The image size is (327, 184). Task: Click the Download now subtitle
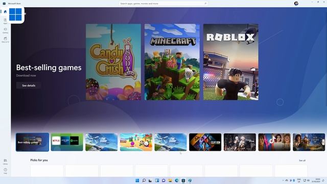pyautogui.click(x=26, y=76)
